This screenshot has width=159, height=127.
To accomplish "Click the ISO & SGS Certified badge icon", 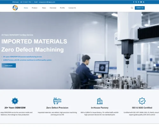I will coord(142,101).
